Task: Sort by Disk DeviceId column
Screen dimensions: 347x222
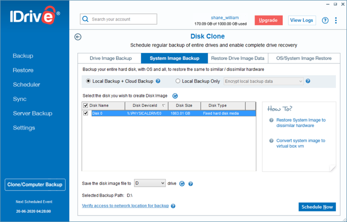Action: 146,105
